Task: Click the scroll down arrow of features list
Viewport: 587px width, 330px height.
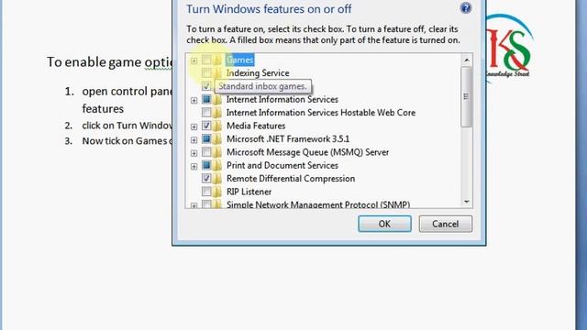Action: [467, 202]
